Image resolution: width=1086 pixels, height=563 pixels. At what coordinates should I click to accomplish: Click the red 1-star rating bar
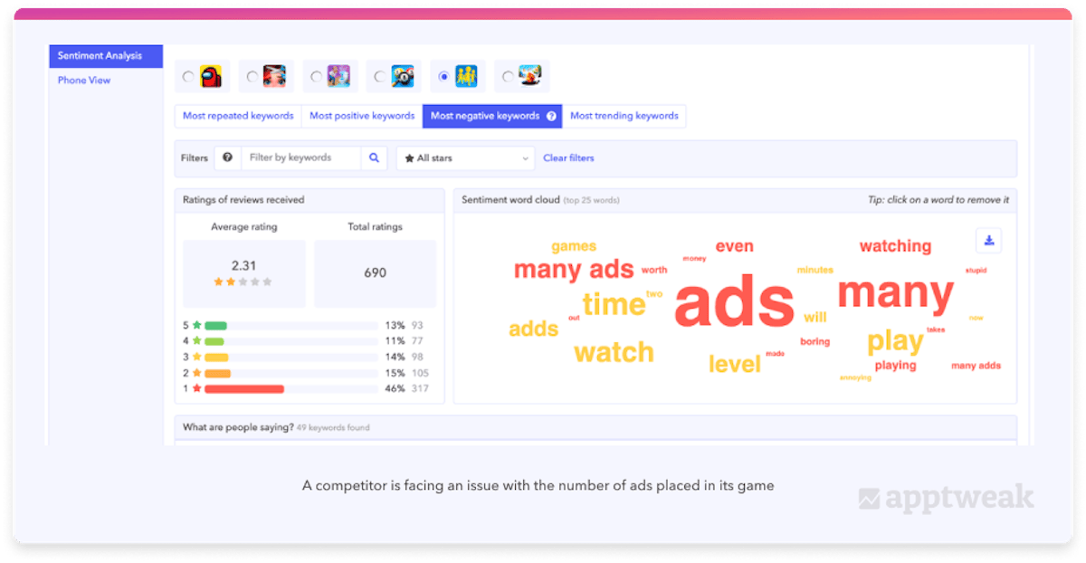point(244,388)
